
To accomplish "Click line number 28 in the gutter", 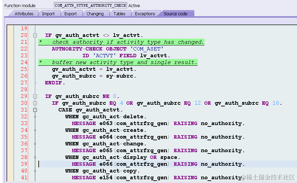I will 24,89.
